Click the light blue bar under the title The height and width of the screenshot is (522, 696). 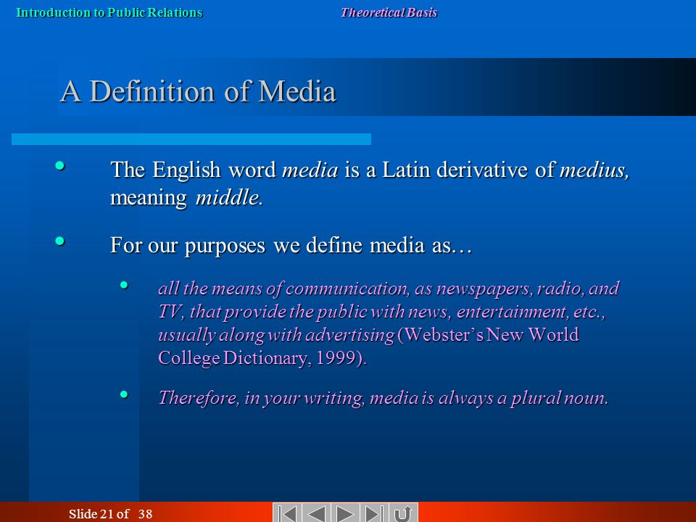191,139
